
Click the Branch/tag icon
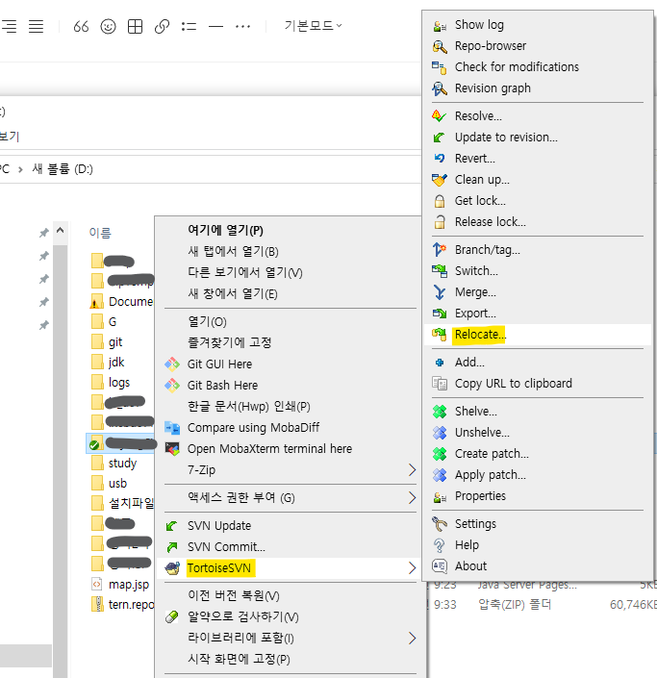click(440, 250)
